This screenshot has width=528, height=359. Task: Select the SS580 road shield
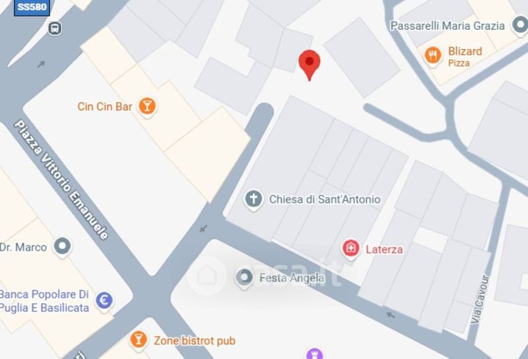[32, 7]
